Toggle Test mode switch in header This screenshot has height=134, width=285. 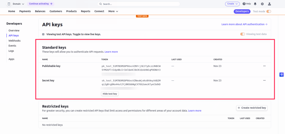269,11
